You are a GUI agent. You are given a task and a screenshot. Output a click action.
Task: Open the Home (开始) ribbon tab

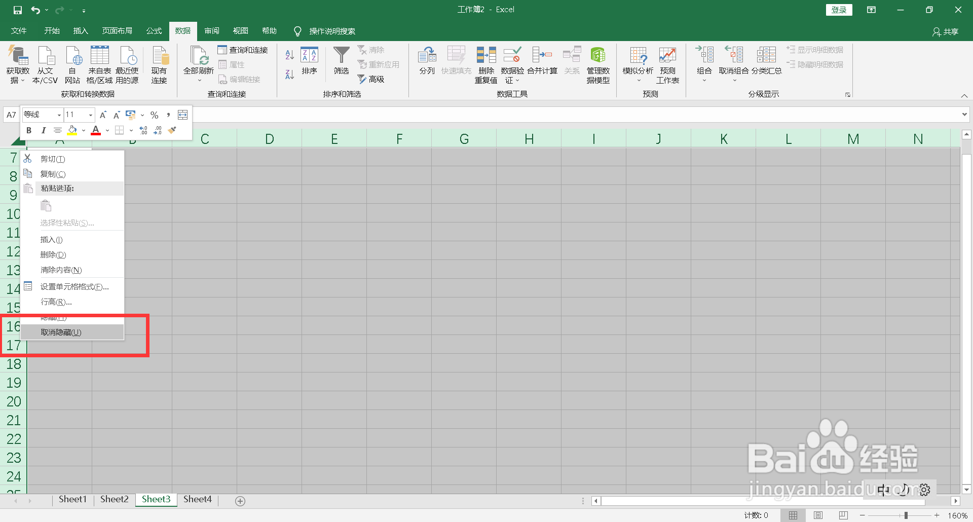tap(52, 31)
